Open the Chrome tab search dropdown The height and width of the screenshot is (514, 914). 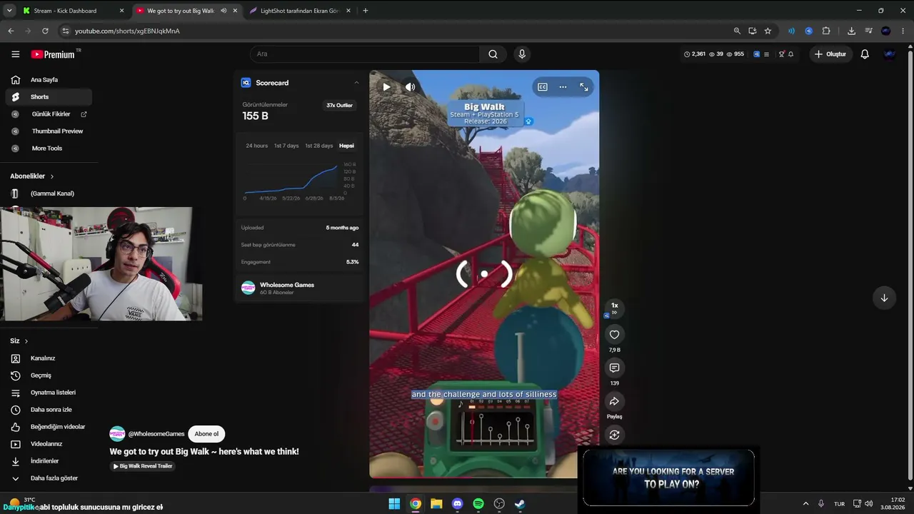(x=9, y=11)
